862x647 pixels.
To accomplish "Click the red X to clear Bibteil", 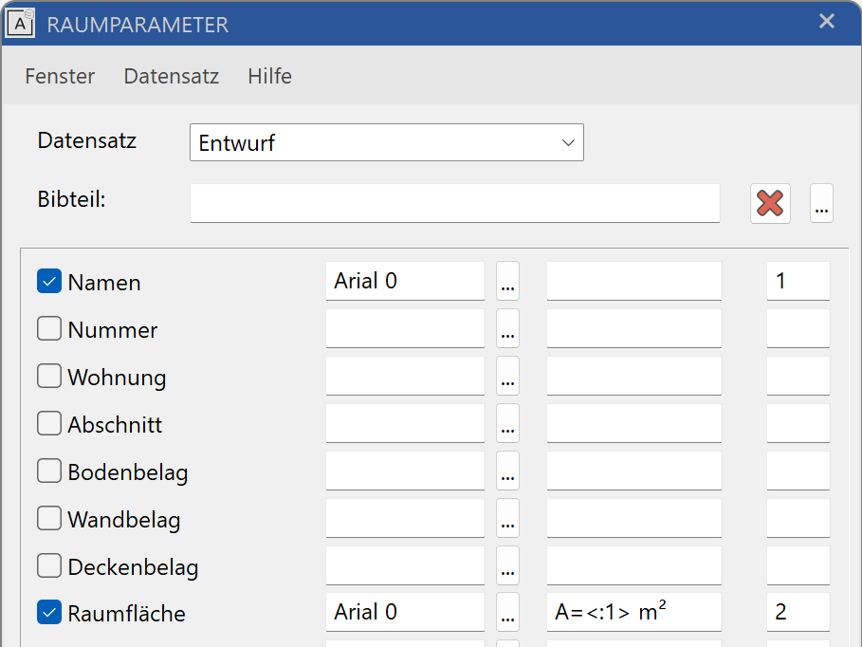I will (x=770, y=203).
